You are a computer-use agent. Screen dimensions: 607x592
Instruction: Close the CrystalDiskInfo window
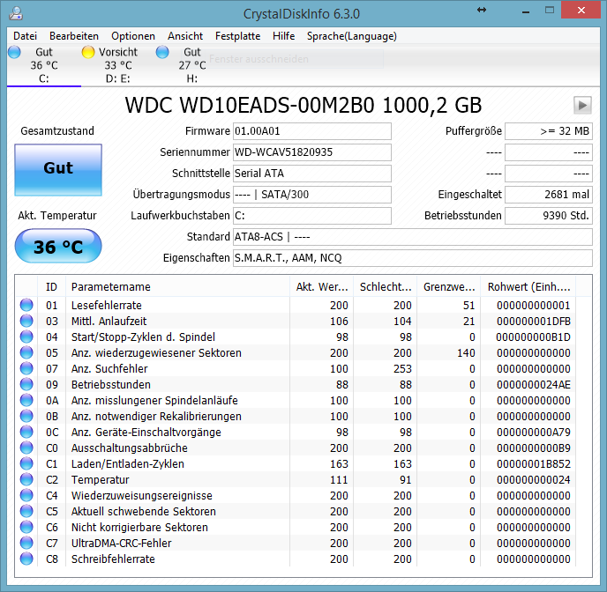(x=581, y=11)
